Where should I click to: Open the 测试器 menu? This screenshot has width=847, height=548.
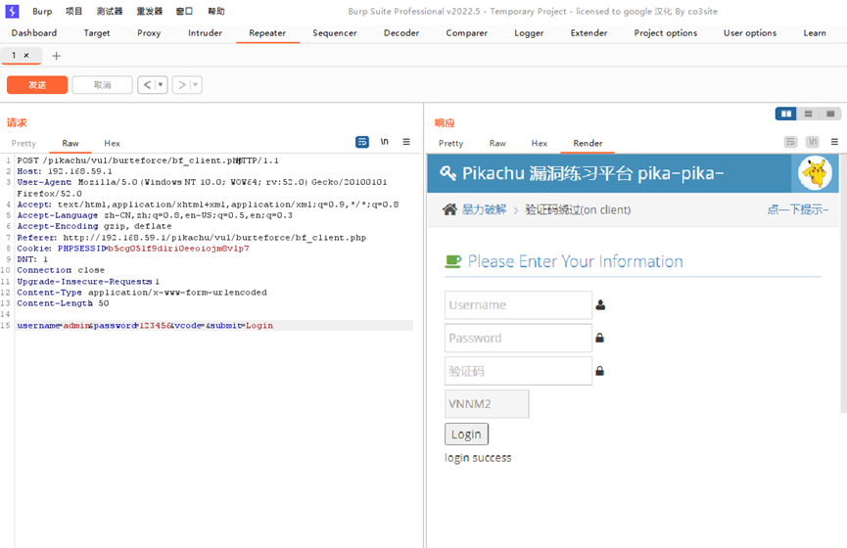(x=110, y=12)
